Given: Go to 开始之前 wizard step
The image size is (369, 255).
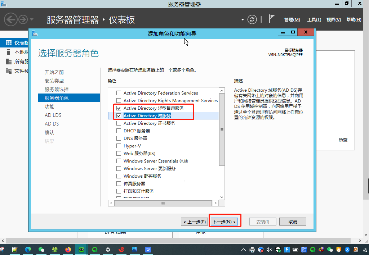Looking at the screenshot, I should [54, 72].
